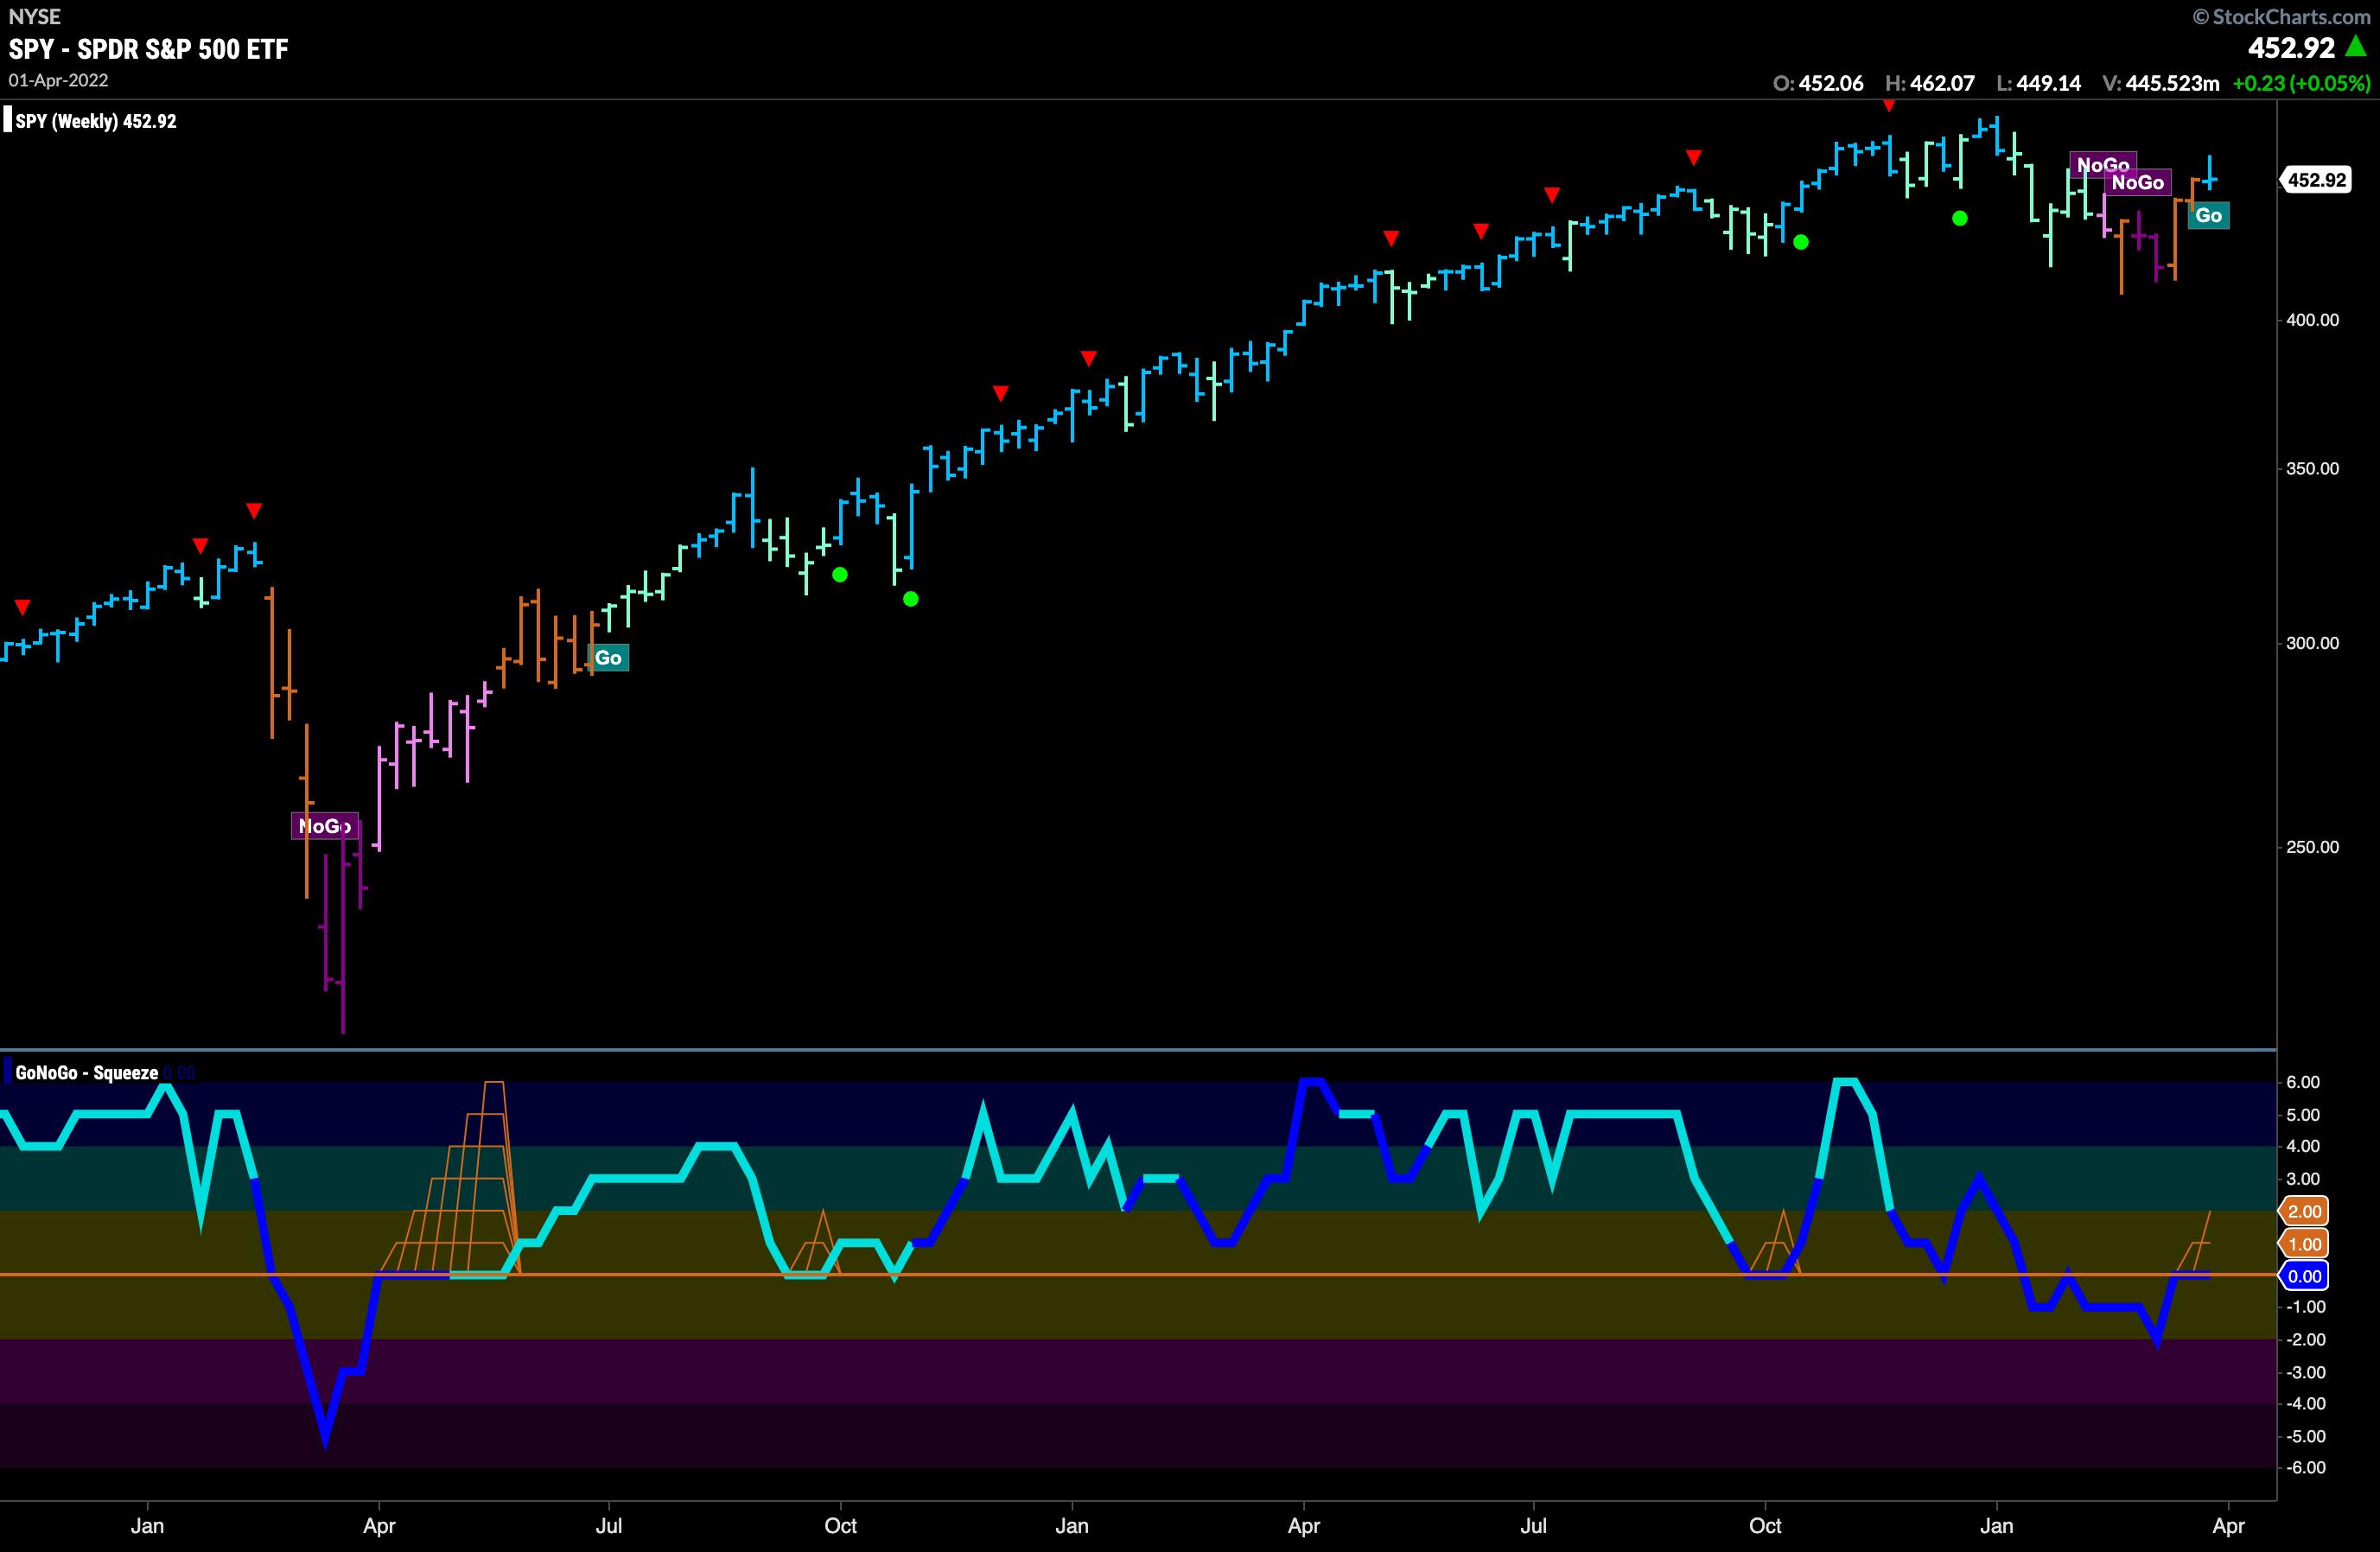Click the teal Go badge near July 2020

coord(608,658)
